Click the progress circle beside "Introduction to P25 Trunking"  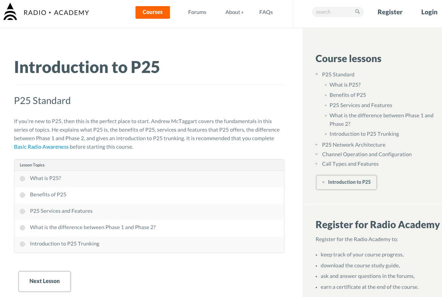(22, 244)
